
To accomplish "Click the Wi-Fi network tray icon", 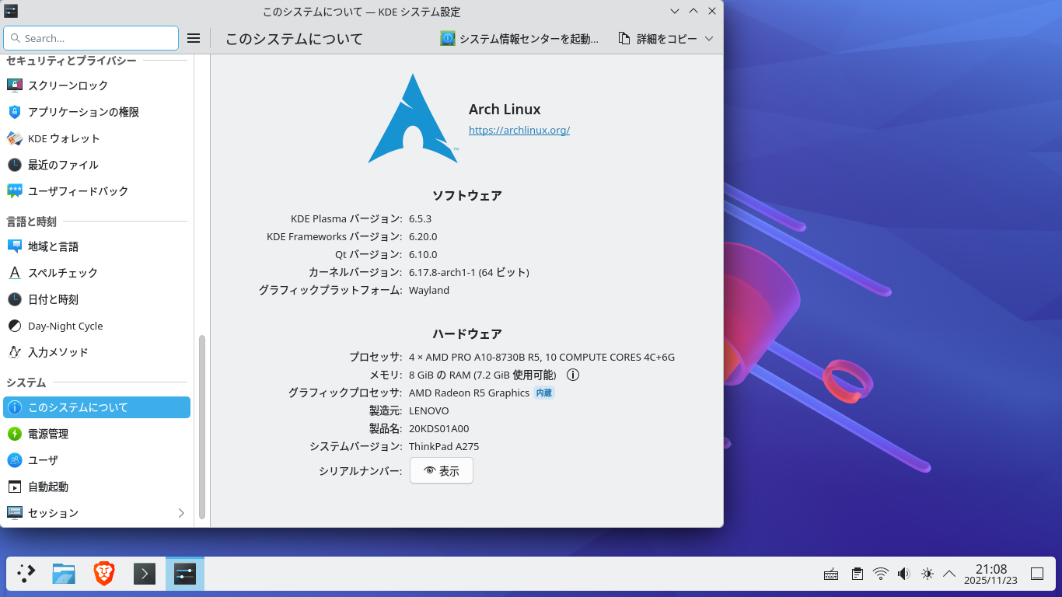I will [x=880, y=574].
